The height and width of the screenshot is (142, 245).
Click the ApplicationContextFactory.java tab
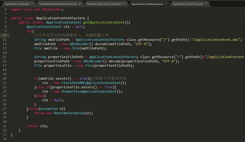(x=147, y=4)
